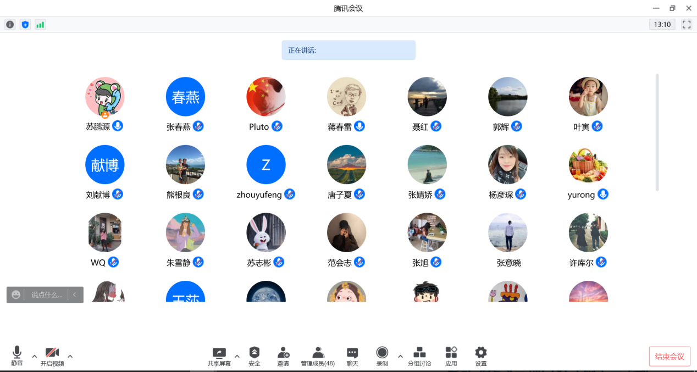Open Manage Members (管理成员) panel
Screen dimensions: 697x372
point(318,356)
